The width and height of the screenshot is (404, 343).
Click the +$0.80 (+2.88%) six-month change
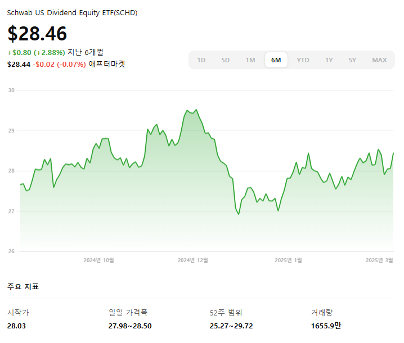click(x=36, y=53)
